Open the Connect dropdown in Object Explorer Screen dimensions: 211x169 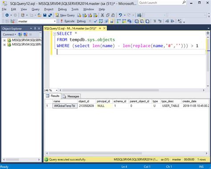point(9,34)
